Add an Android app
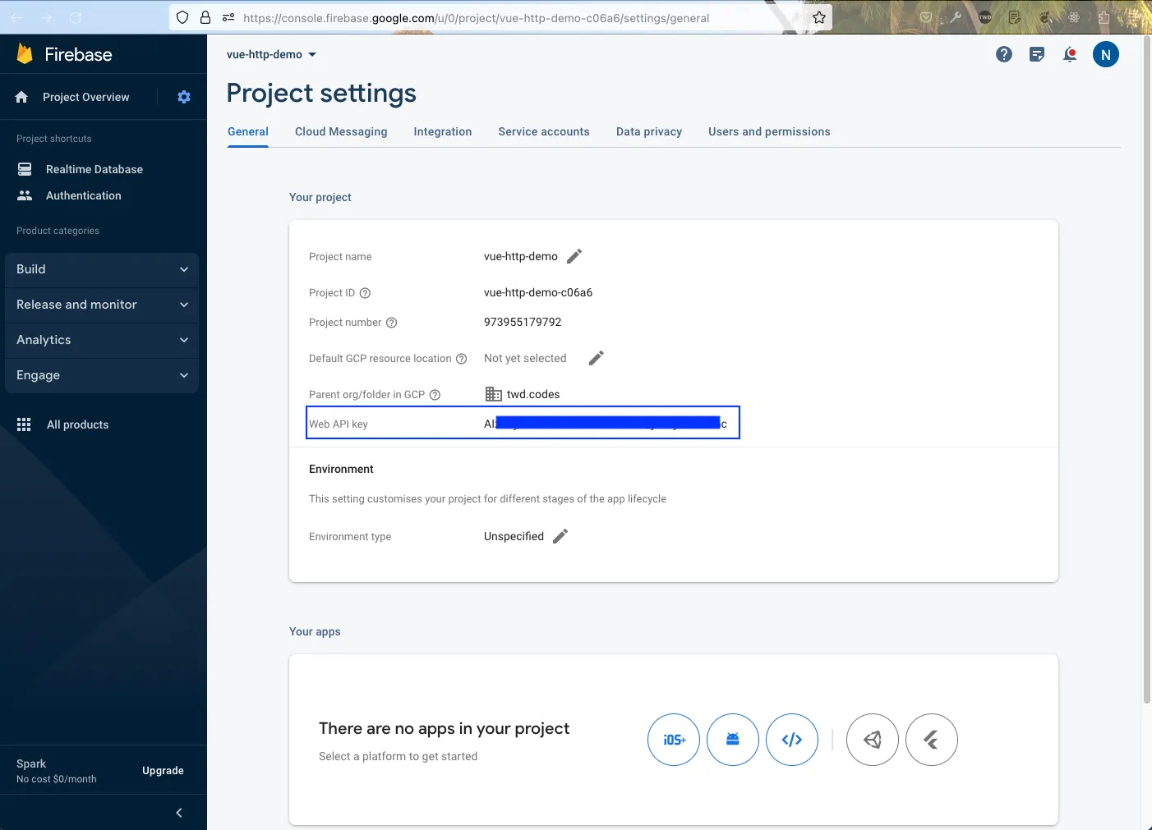 (x=733, y=740)
